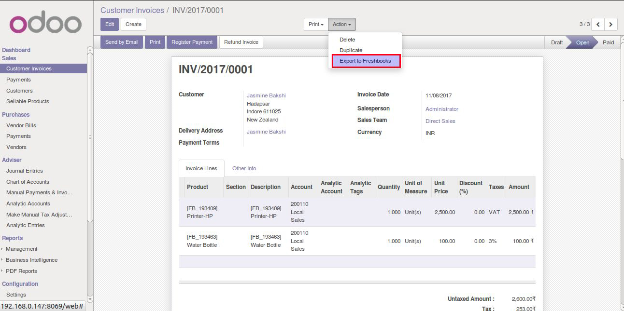The width and height of the screenshot is (624, 311).
Task: Open the Other Info tab
Action: 244,168
